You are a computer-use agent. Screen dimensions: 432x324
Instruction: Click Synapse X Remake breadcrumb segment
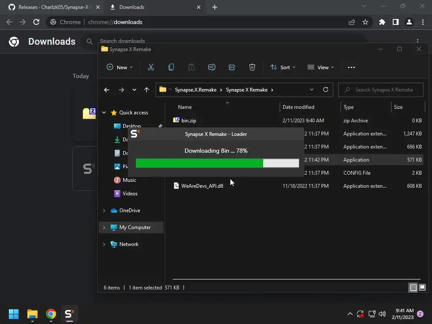click(x=246, y=90)
